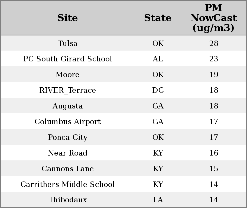The height and width of the screenshot is (208, 247).
Task: Select Carrithers Middle School cell
Action: coord(68,184)
